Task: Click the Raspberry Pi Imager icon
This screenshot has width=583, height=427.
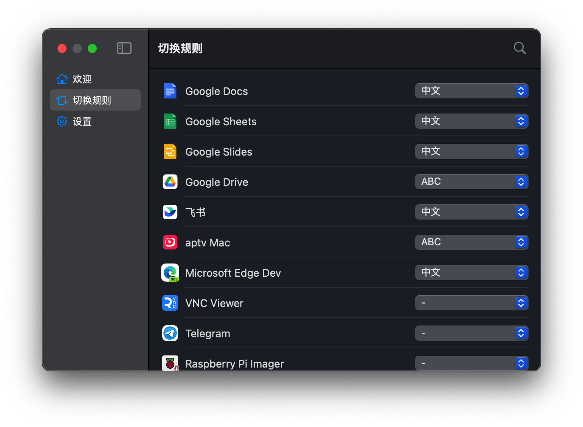Action: (x=170, y=363)
